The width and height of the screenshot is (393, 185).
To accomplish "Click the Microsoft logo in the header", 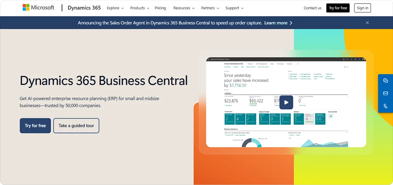I will coord(38,8).
